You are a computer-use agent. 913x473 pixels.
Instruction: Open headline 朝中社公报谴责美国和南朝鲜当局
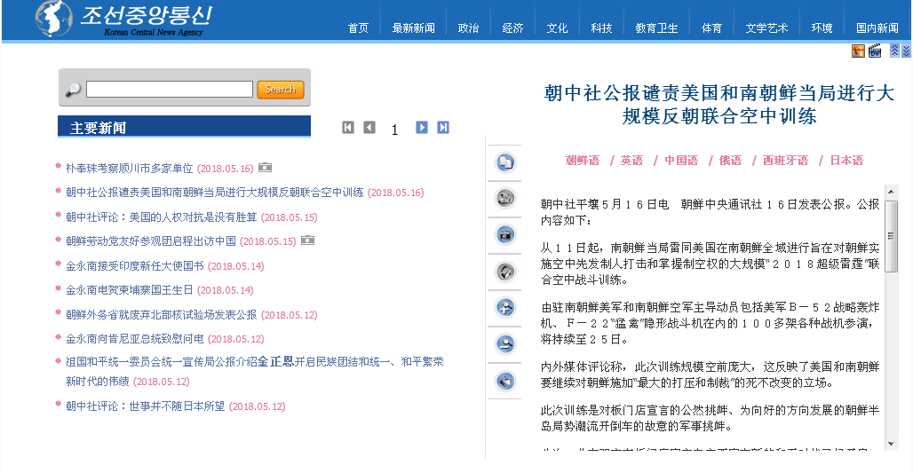pyautogui.click(x=214, y=192)
